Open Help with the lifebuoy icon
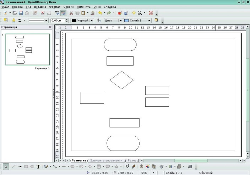Image resolution: width=250 pixels, height=175 pixels. (151, 13)
